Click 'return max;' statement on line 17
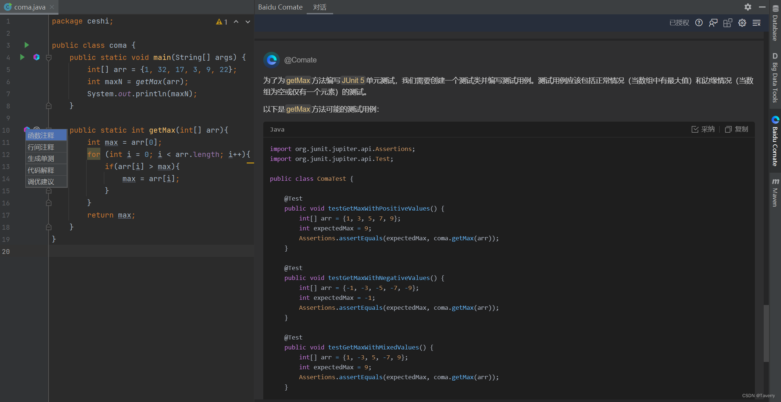This screenshot has width=781, height=402. tap(111, 215)
